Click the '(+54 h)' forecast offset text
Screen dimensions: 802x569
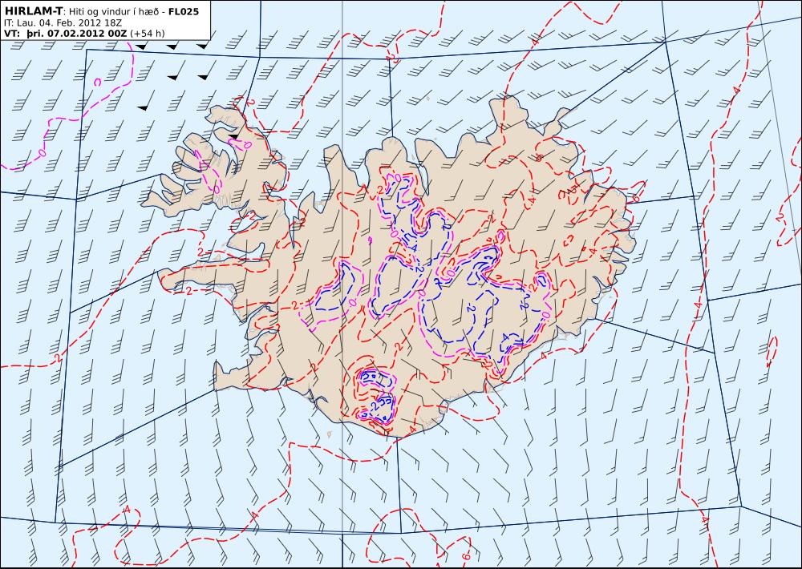[x=148, y=34]
